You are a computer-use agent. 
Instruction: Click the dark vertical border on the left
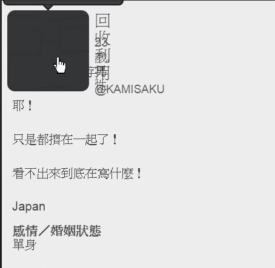tap(1, 134)
